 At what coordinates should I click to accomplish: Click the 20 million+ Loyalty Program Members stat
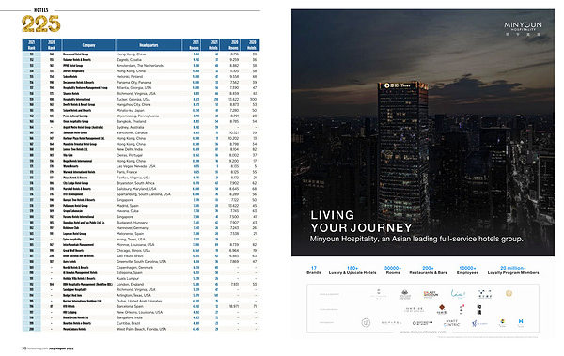tap(513, 271)
